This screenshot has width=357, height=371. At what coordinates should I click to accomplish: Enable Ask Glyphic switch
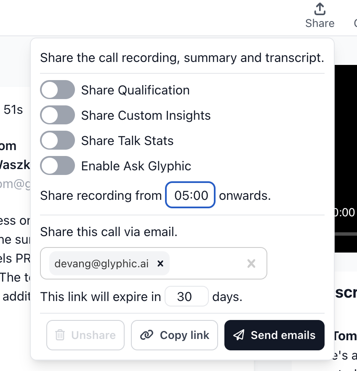tap(57, 166)
